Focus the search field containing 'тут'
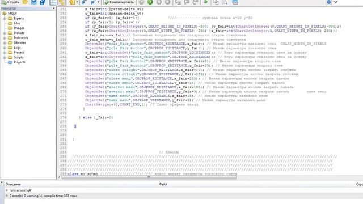 [347, 2]
